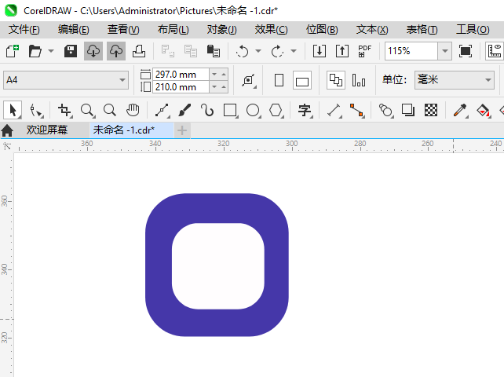This screenshot has height=377, width=504.
Task: Toggle full-screen preview icon
Action: pos(466,51)
